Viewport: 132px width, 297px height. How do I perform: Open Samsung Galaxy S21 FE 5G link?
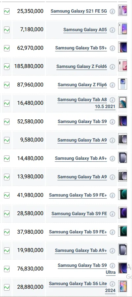pyautogui.click(x=79, y=11)
